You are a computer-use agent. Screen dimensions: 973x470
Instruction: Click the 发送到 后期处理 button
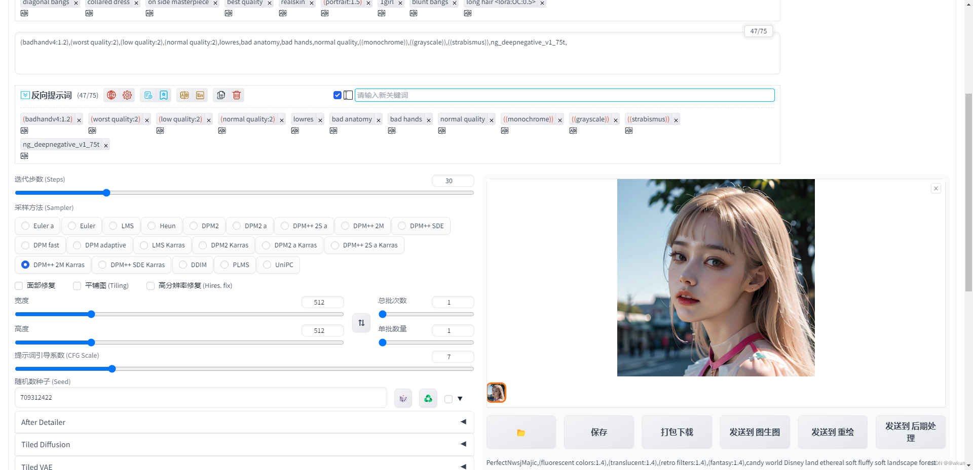[911, 433]
